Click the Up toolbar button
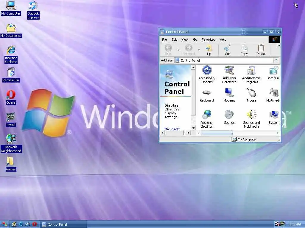 tap(209, 50)
